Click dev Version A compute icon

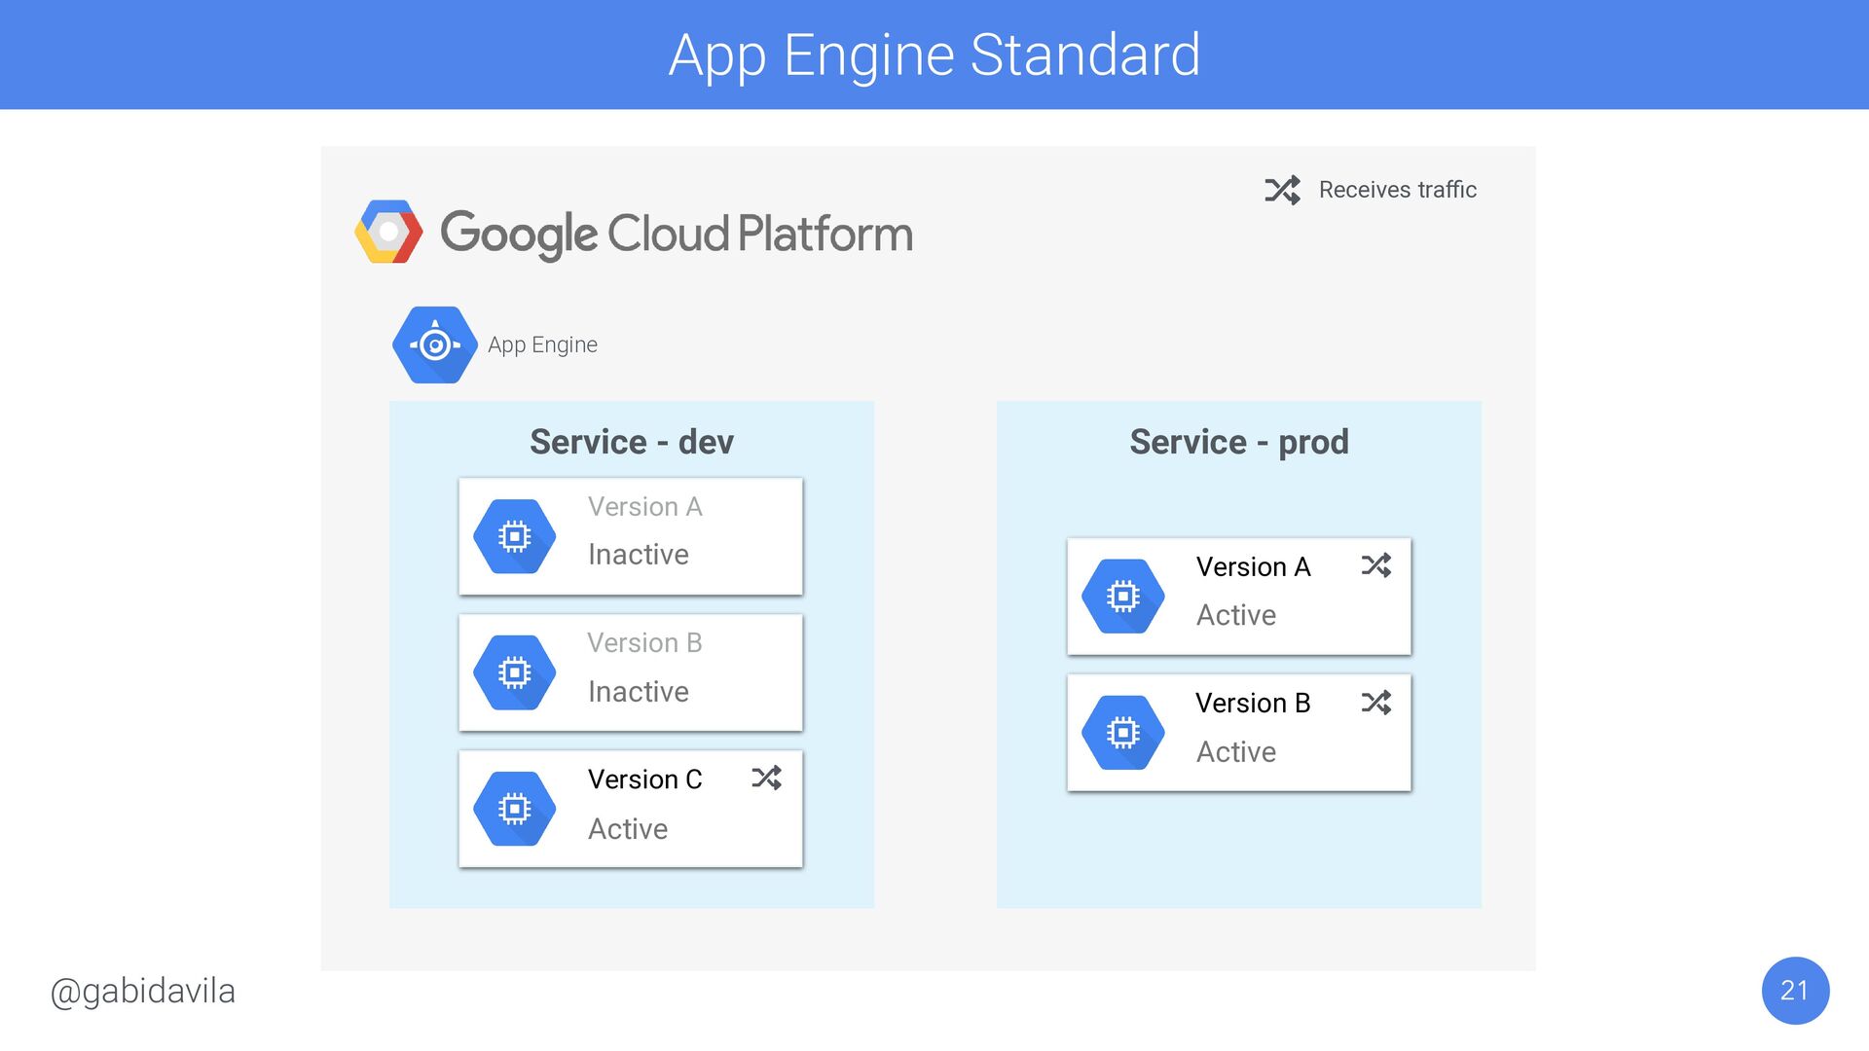click(x=514, y=536)
